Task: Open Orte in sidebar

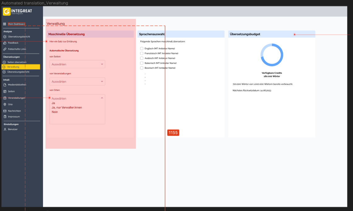Action: [x=10, y=104]
